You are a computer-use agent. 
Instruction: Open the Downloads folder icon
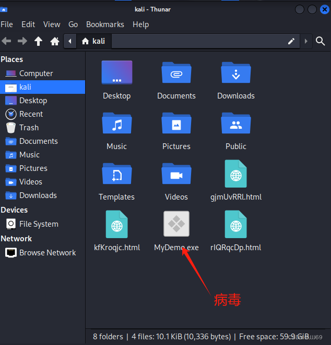tap(236, 73)
